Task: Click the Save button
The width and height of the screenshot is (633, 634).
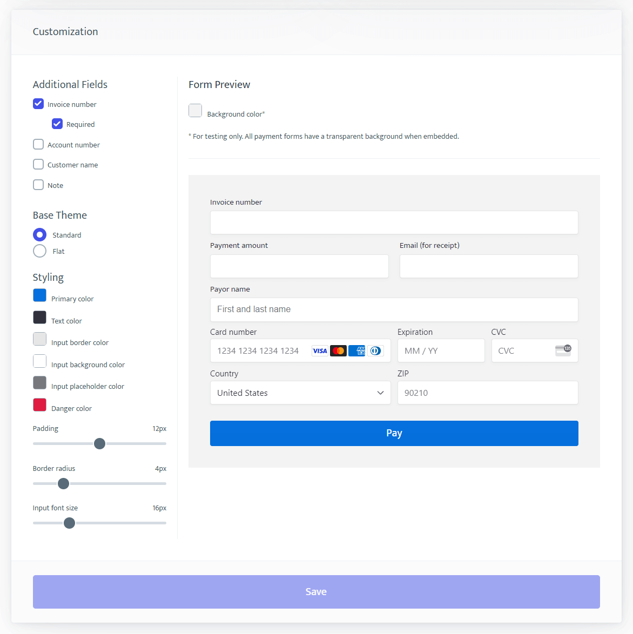Action: point(316,591)
